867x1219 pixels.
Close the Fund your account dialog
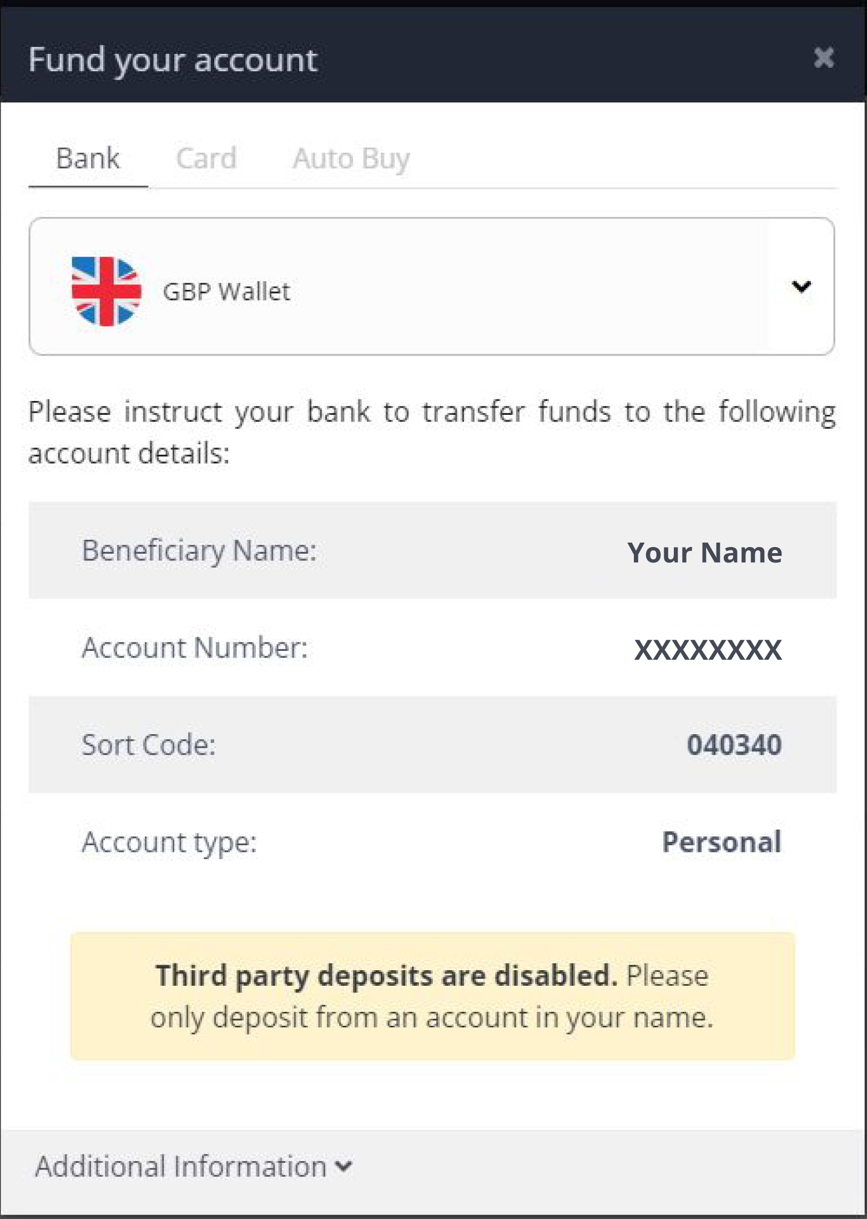coord(824,58)
